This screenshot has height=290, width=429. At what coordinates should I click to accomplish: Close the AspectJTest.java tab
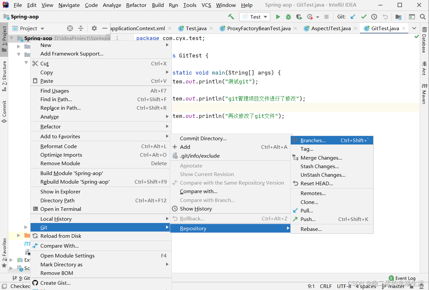point(356,29)
